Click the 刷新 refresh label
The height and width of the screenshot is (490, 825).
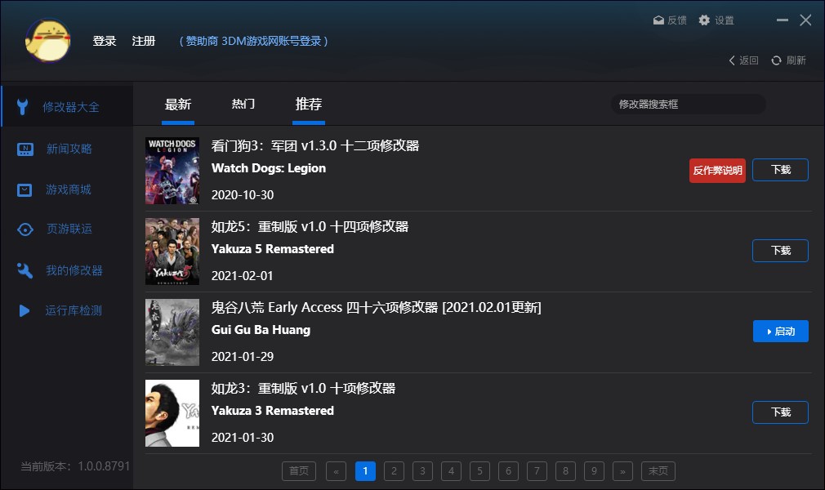796,60
